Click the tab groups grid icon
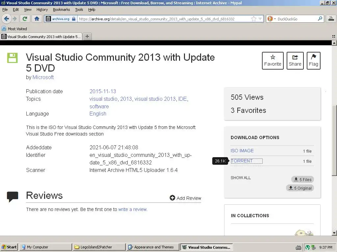337x252 pixels. coord(334,36)
